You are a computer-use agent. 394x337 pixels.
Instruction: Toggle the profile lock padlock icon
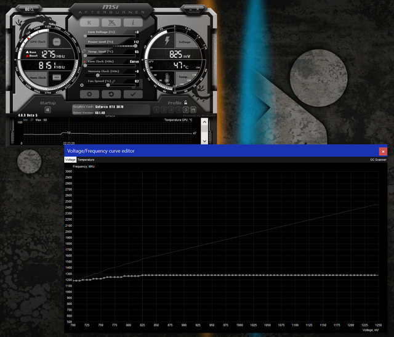click(186, 102)
